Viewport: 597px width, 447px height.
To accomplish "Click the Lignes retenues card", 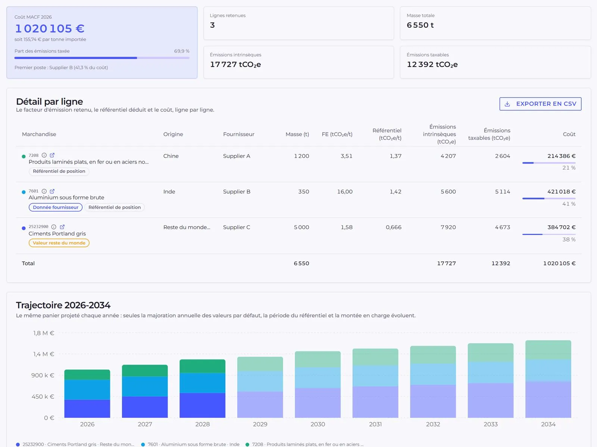I will pos(298,23).
